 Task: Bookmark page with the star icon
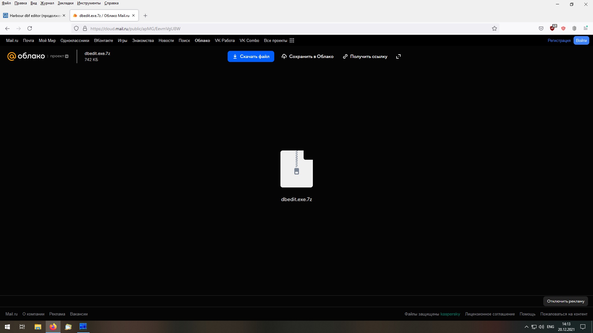coord(494,28)
